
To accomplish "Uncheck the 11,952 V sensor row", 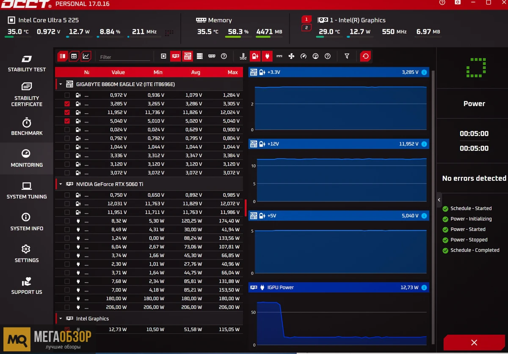I will tap(67, 112).
